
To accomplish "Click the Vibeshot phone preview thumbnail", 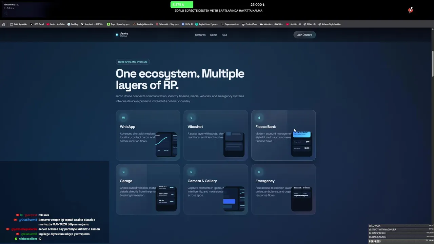I will (x=234, y=144).
